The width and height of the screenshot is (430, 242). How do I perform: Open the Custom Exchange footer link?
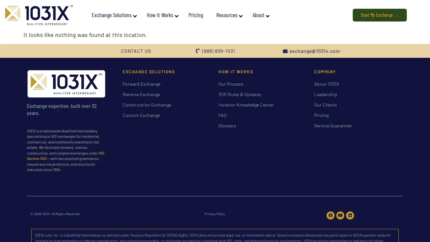click(x=141, y=115)
